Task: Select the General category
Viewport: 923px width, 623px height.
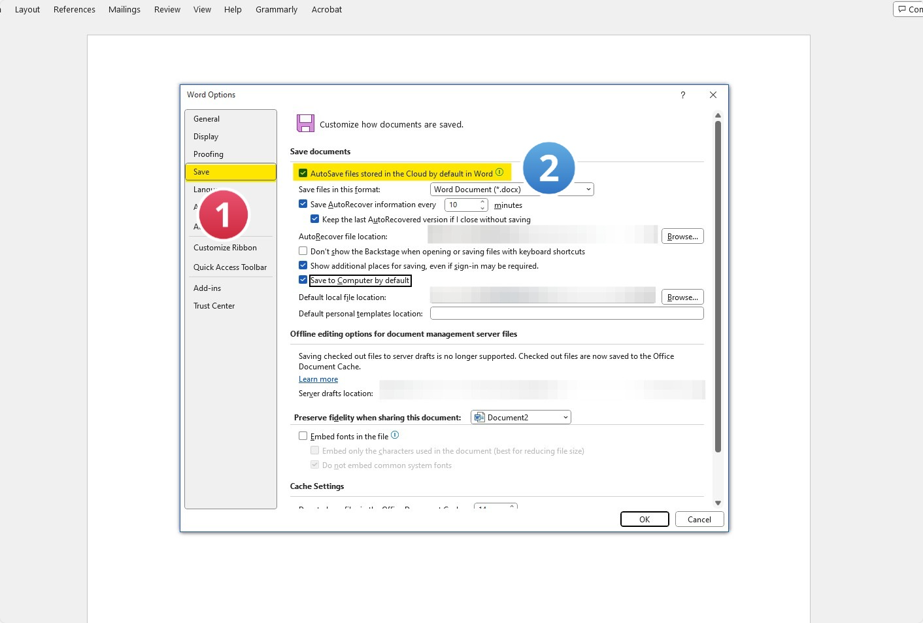Action: coord(231,119)
